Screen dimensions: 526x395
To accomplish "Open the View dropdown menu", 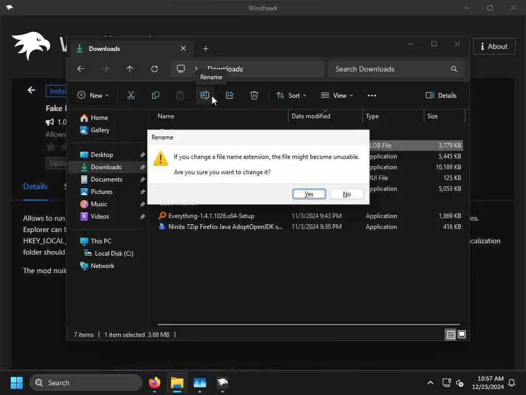I will 337,95.
